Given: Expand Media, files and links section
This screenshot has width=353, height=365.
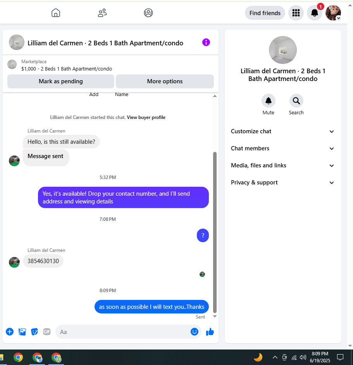Looking at the screenshot, I should pos(282,165).
